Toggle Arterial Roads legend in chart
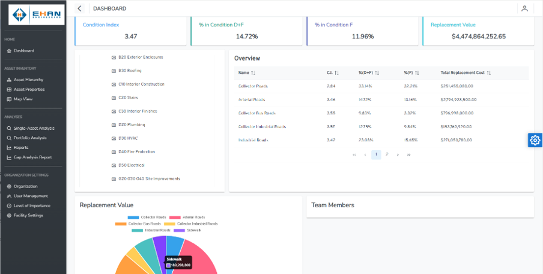 (x=187, y=217)
